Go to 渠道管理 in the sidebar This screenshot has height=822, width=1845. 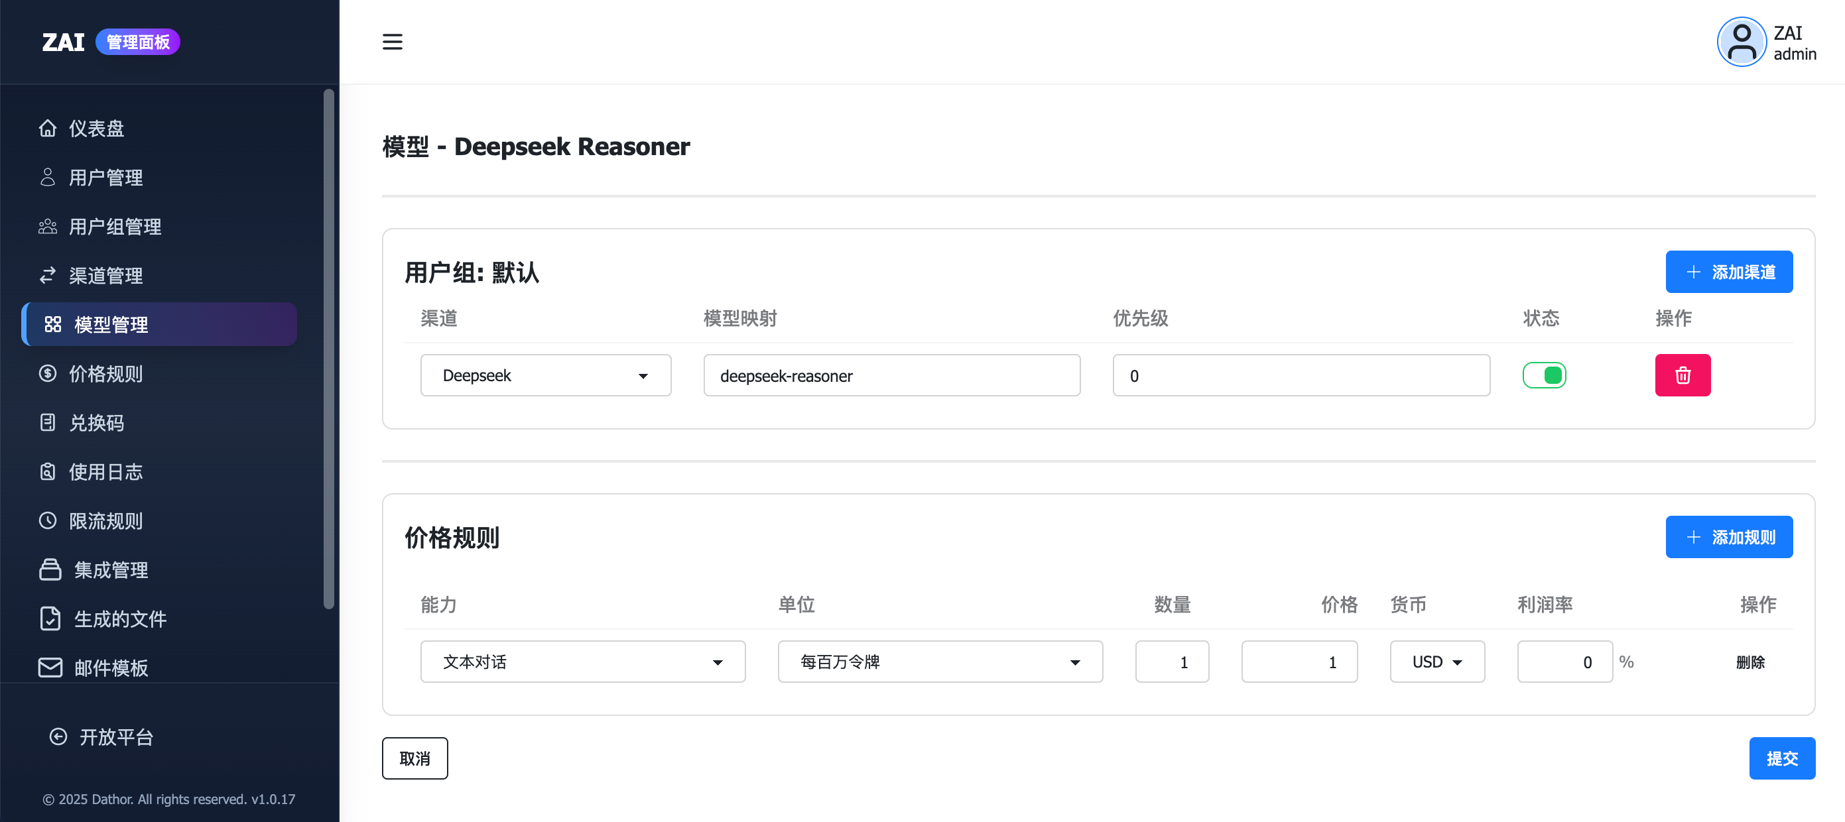coord(106,276)
